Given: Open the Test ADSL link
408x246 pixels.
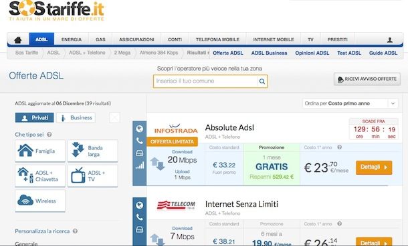Looking at the screenshot, I should (349, 53).
